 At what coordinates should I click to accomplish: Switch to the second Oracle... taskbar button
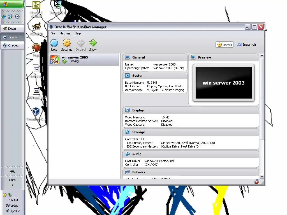click(12, 45)
